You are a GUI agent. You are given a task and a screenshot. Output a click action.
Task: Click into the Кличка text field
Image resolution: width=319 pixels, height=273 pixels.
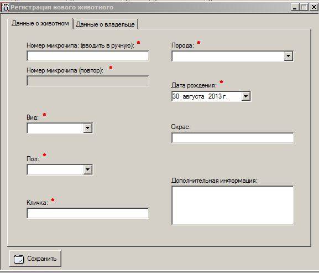pos(88,213)
